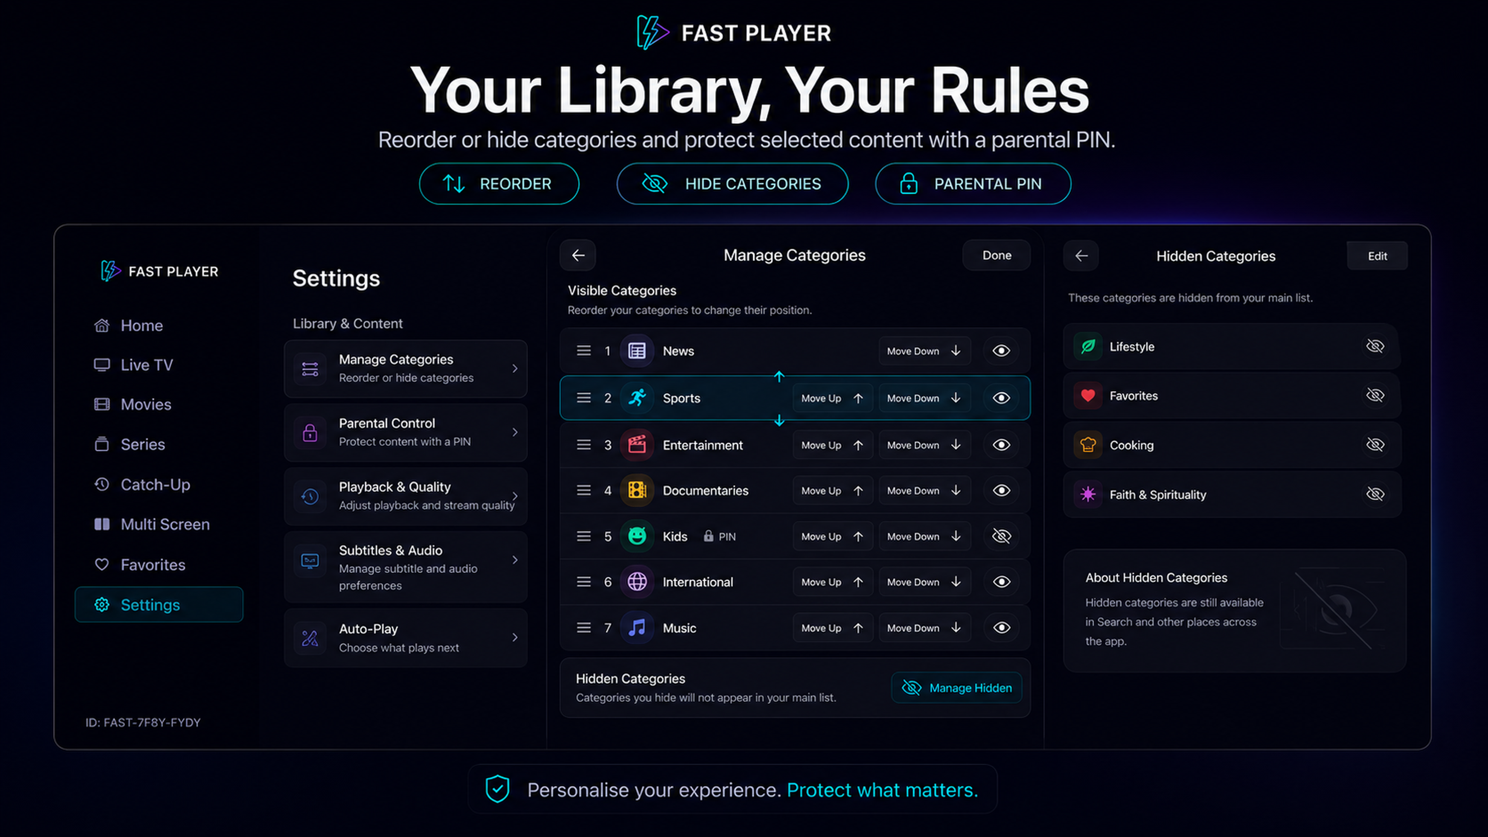Click the Manage Hidden button
The height and width of the screenshot is (837, 1488).
957,688
